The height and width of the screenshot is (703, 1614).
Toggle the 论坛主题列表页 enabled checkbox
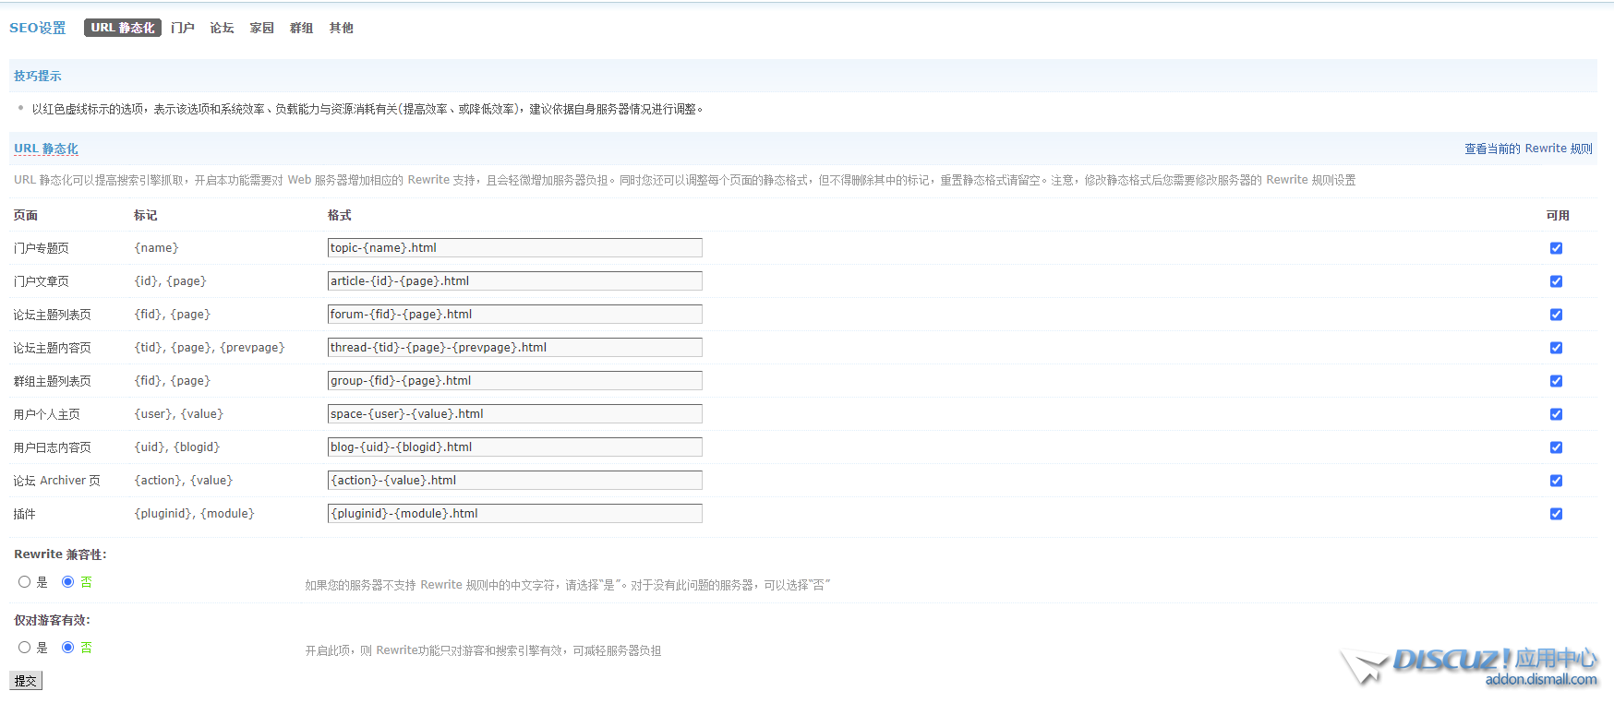1556,315
